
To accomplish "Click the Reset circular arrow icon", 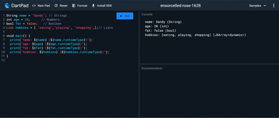I will 56,6.
